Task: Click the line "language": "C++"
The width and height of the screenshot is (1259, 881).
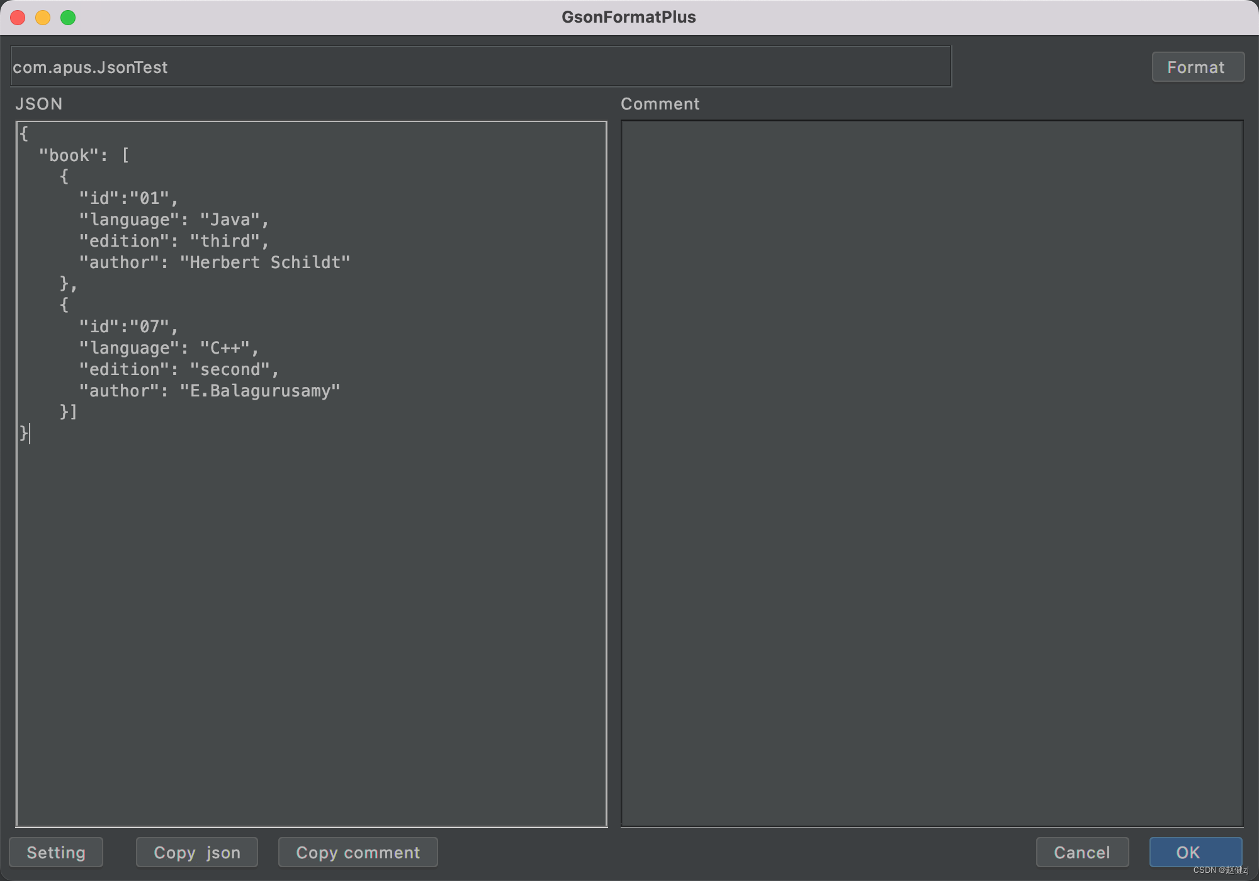Action: click(169, 348)
